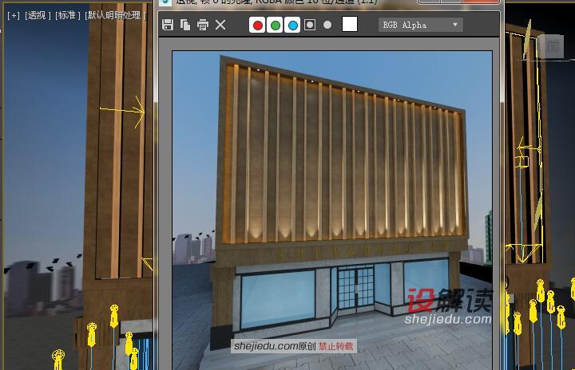The width and height of the screenshot is (575, 370).
Task: Save the rendered image with disk icon
Action: click(168, 25)
